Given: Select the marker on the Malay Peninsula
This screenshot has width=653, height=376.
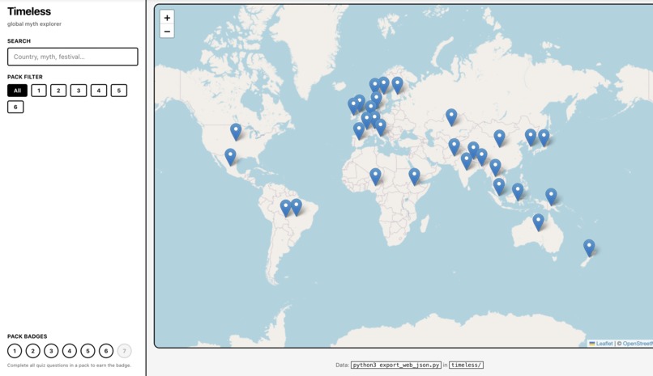Looking at the screenshot, I should click(499, 187).
